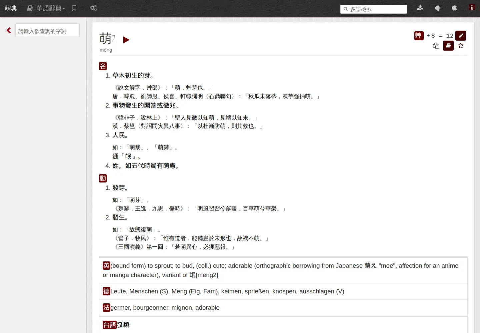Click the note 通「氓」
Viewport: 480px width, 333px height.
[x=126, y=157]
